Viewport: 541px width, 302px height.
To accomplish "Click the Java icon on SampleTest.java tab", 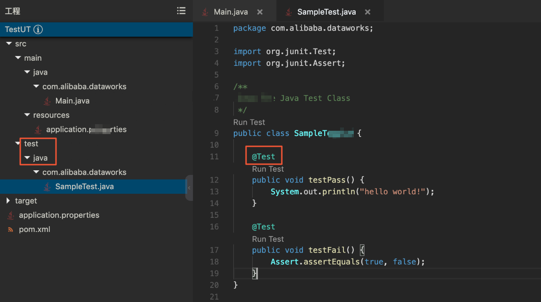I will pyautogui.click(x=288, y=12).
